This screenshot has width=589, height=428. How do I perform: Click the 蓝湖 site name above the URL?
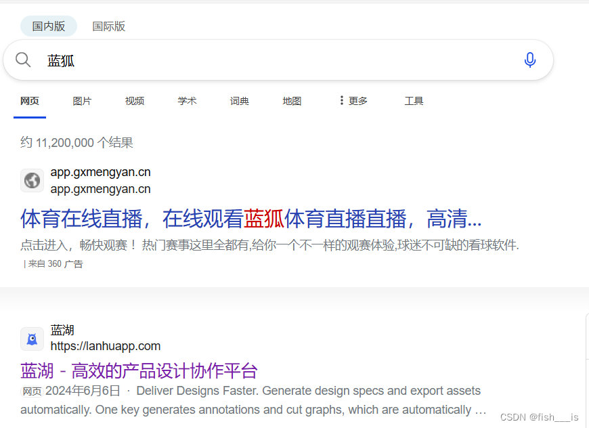[x=62, y=330]
